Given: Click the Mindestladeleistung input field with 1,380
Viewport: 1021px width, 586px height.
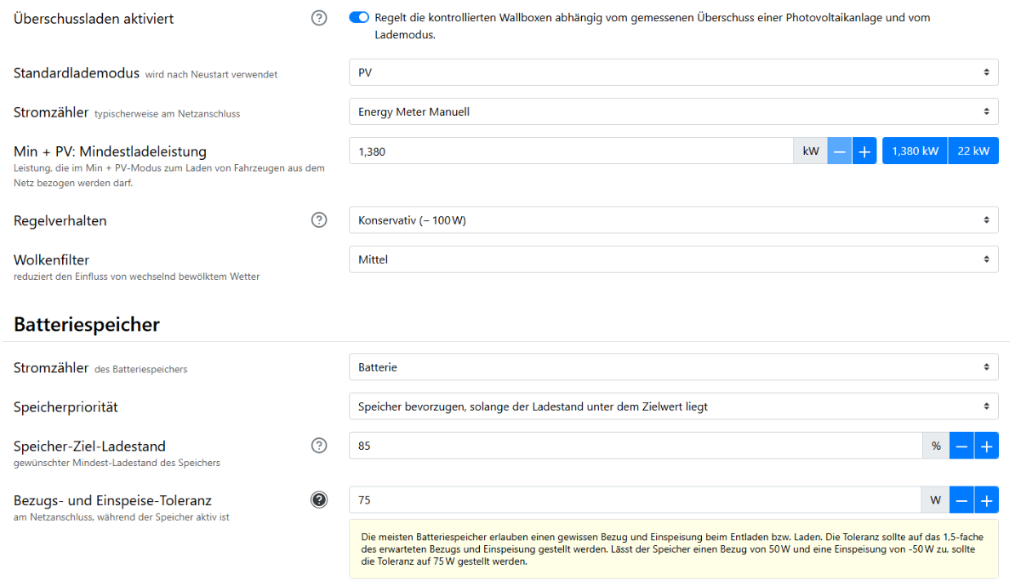Looking at the screenshot, I should click(x=570, y=151).
